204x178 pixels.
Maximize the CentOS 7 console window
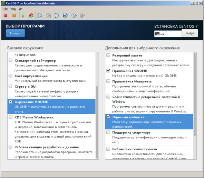pyautogui.click(x=196, y=3)
